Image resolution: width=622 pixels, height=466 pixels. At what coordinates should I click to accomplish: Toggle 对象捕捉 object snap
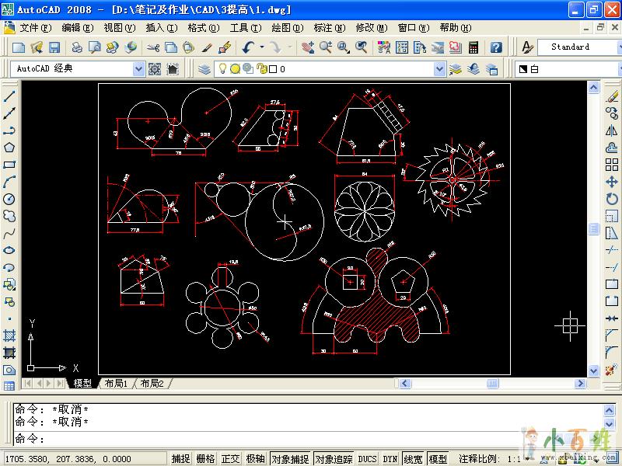[x=290, y=459]
